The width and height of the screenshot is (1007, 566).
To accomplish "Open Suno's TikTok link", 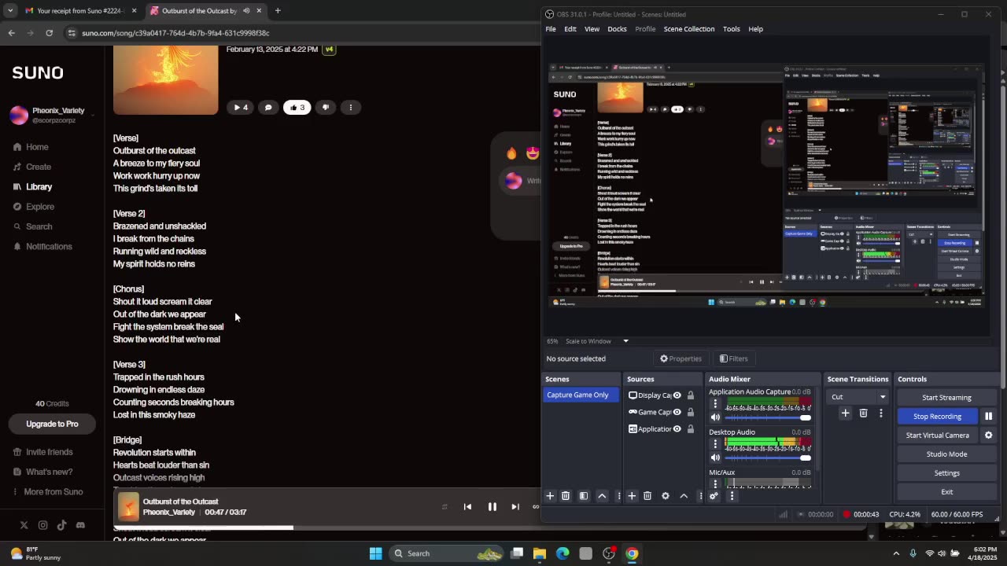I will (x=61, y=525).
